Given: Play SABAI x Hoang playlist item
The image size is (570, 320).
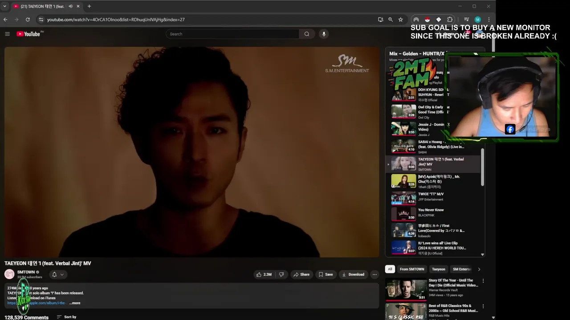Looking at the screenshot, I should tap(433, 146).
